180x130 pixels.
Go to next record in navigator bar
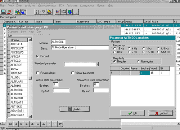point(21,124)
